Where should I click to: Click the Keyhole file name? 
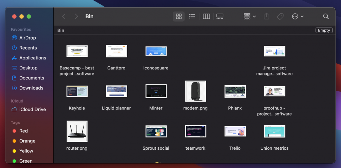(x=77, y=108)
